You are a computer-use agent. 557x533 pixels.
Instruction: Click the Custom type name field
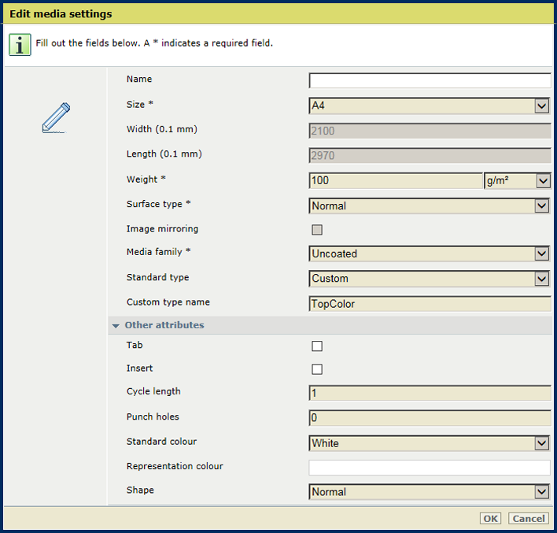tap(430, 304)
